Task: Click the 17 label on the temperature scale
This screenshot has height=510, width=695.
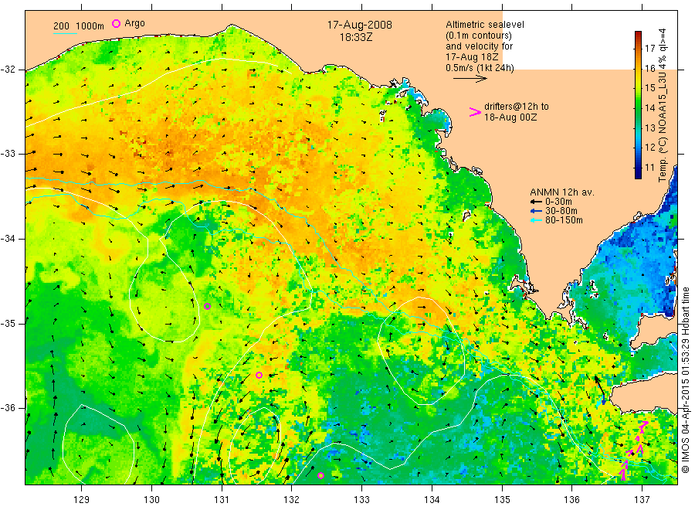Action: tap(649, 48)
